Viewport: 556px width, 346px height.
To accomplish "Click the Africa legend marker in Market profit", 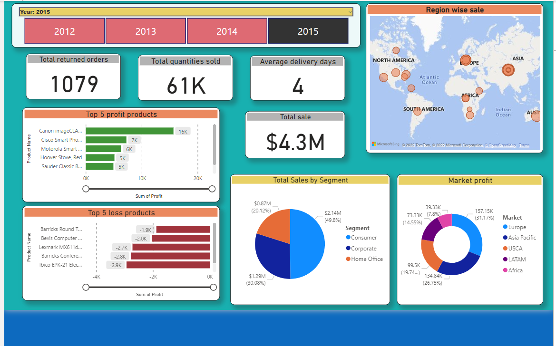I will [505, 269].
